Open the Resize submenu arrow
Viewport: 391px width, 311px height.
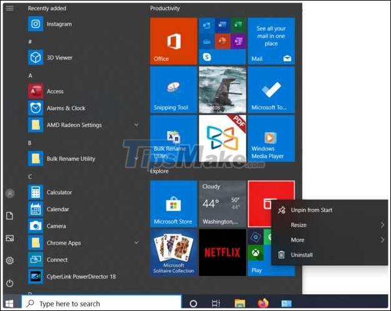382,225
